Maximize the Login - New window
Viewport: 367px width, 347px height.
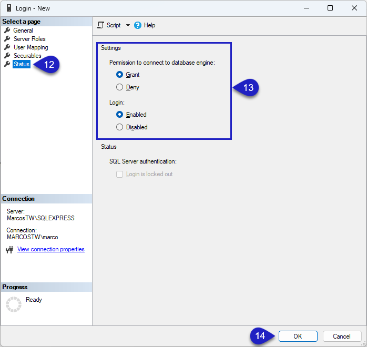[x=330, y=8]
